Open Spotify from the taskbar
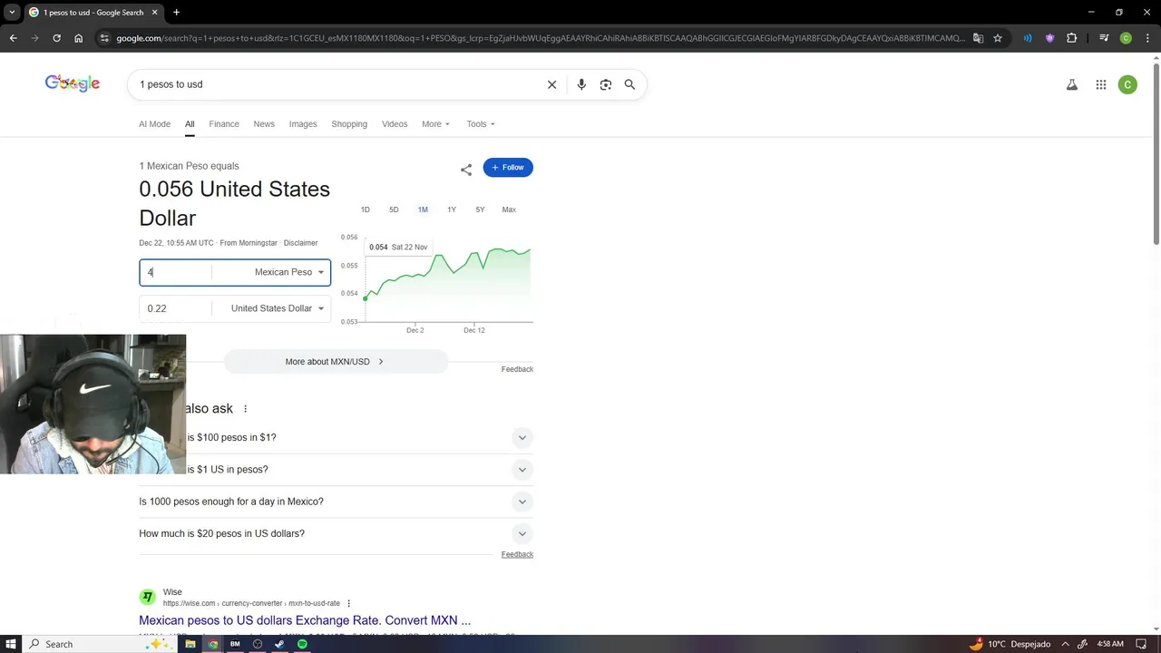This screenshot has height=653, width=1161. click(x=302, y=644)
